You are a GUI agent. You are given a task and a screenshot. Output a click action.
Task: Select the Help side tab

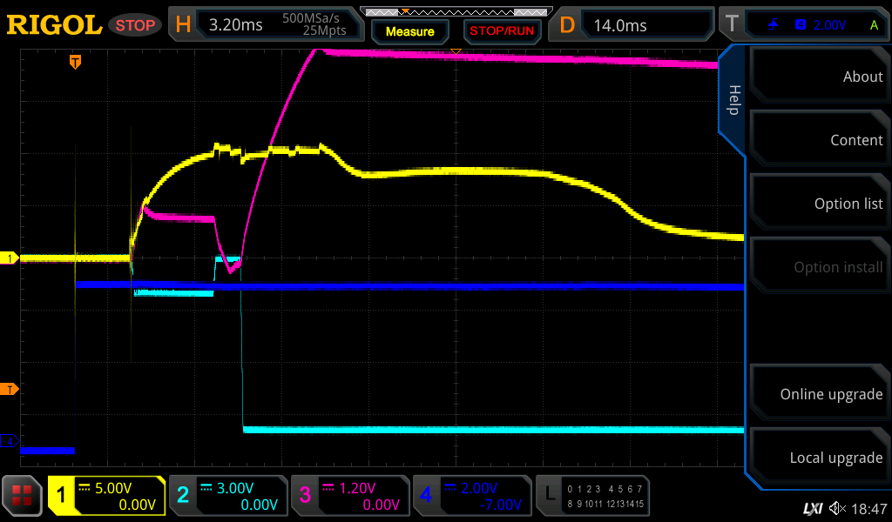click(733, 100)
